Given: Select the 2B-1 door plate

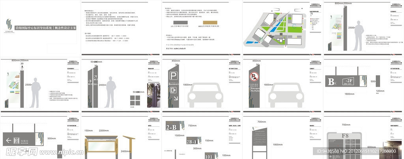Looking at the screenshot, I should pos(192,142).
